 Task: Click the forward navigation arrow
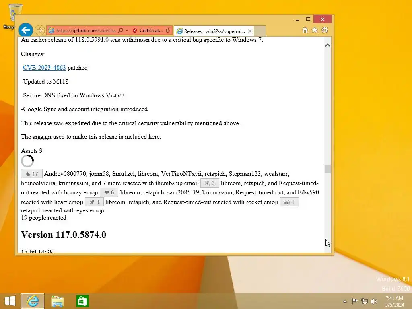coord(40,31)
